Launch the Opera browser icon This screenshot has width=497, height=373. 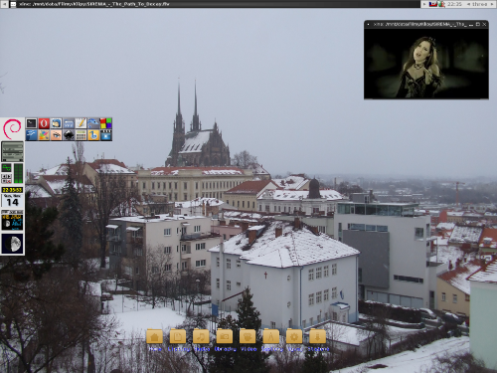[x=44, y=123]
